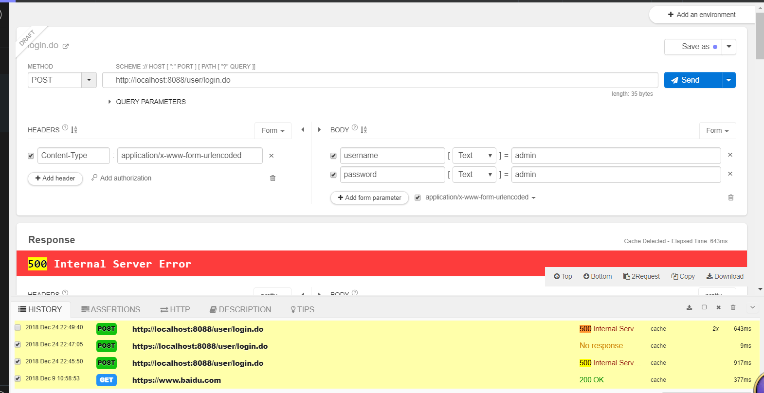Open the body content-type urlencoded dropdown
Viewport: 764px width, 393px height.
click(x=480, y=197)
